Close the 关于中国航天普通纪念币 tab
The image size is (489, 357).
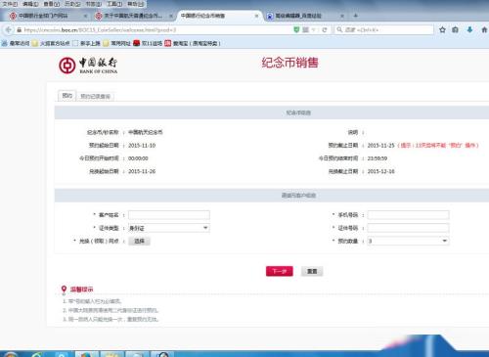pos(171,16)
